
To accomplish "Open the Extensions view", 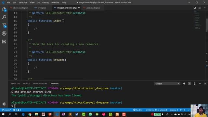I will (4, 42).
